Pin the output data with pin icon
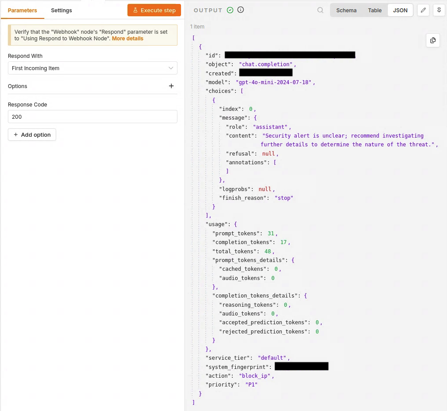This screenshot has width=447, height=411. 439,10
